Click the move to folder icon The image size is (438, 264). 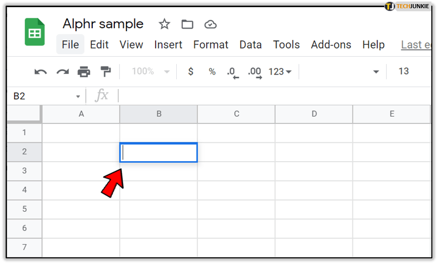[x=187, y=24]
